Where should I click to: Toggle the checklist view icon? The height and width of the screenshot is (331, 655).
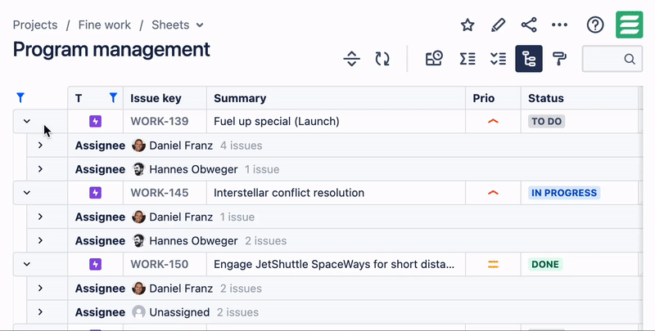[x=498, y=59]
